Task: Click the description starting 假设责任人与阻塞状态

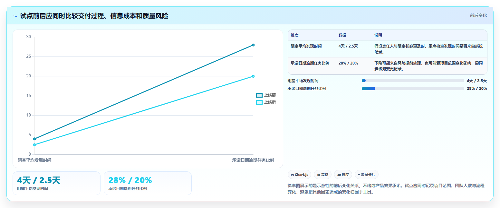Action: [428, 49]
